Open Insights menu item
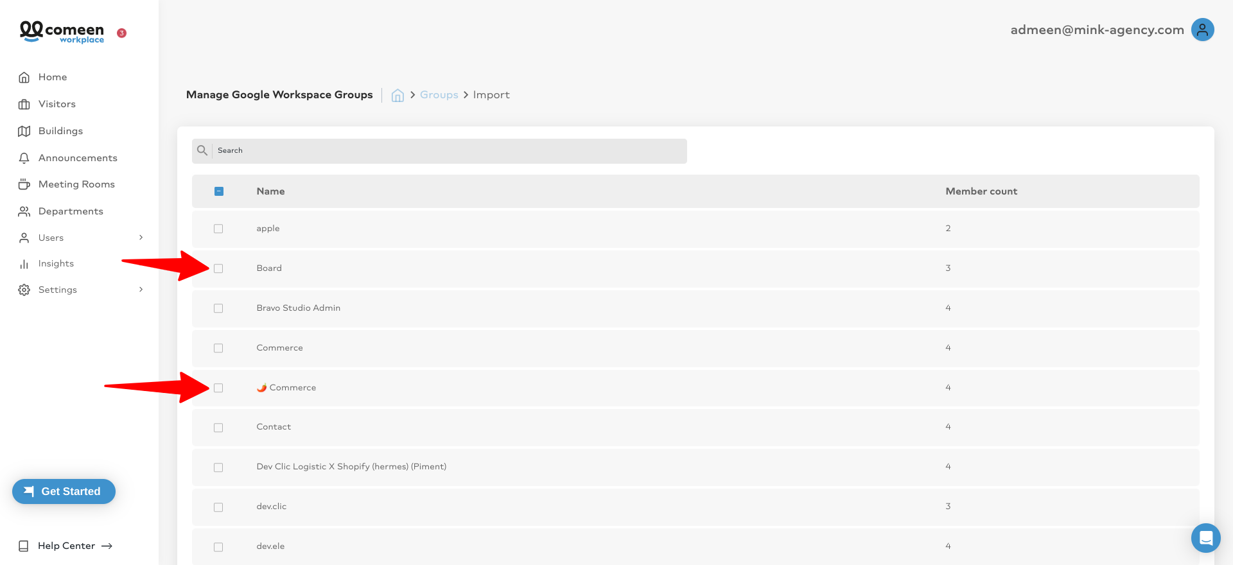 tap(56, 264)
